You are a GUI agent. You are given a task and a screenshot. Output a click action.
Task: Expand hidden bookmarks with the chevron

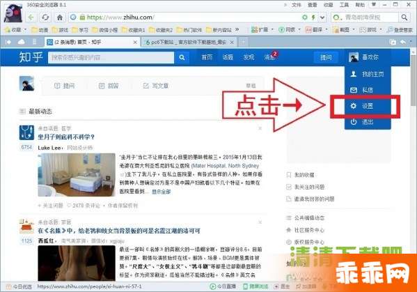[x=237, y=29]
